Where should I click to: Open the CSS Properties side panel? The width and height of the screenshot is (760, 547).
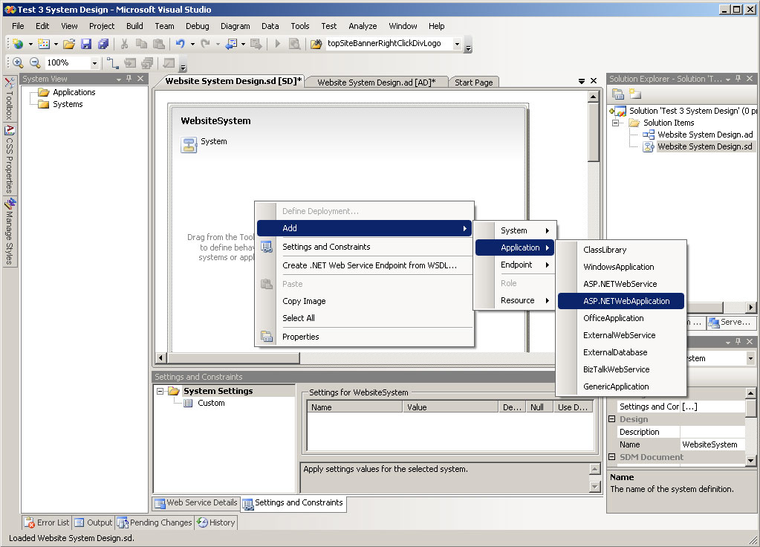pyautogui.click(x=9, y=159)
